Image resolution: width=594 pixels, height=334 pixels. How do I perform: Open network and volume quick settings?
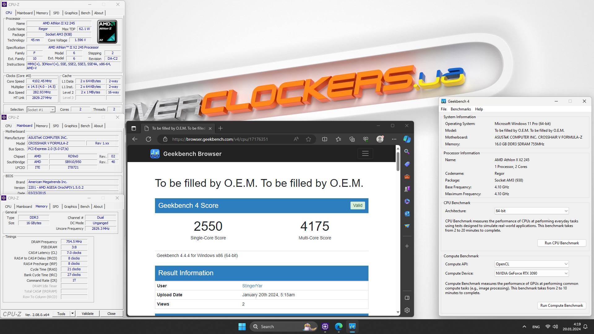pos(551,327)
